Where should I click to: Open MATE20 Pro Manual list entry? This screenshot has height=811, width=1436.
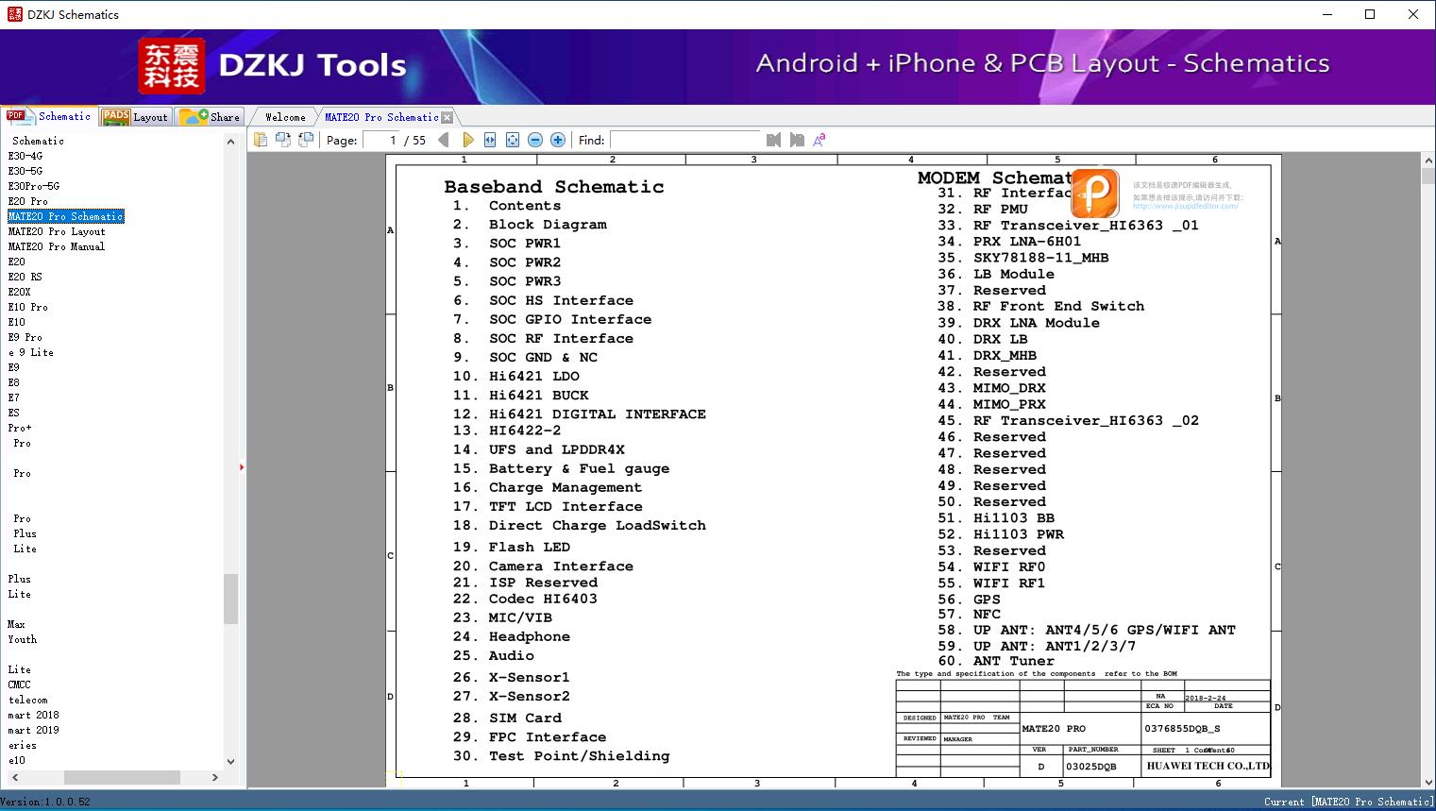pyautogui.click(x=57, y=246)
